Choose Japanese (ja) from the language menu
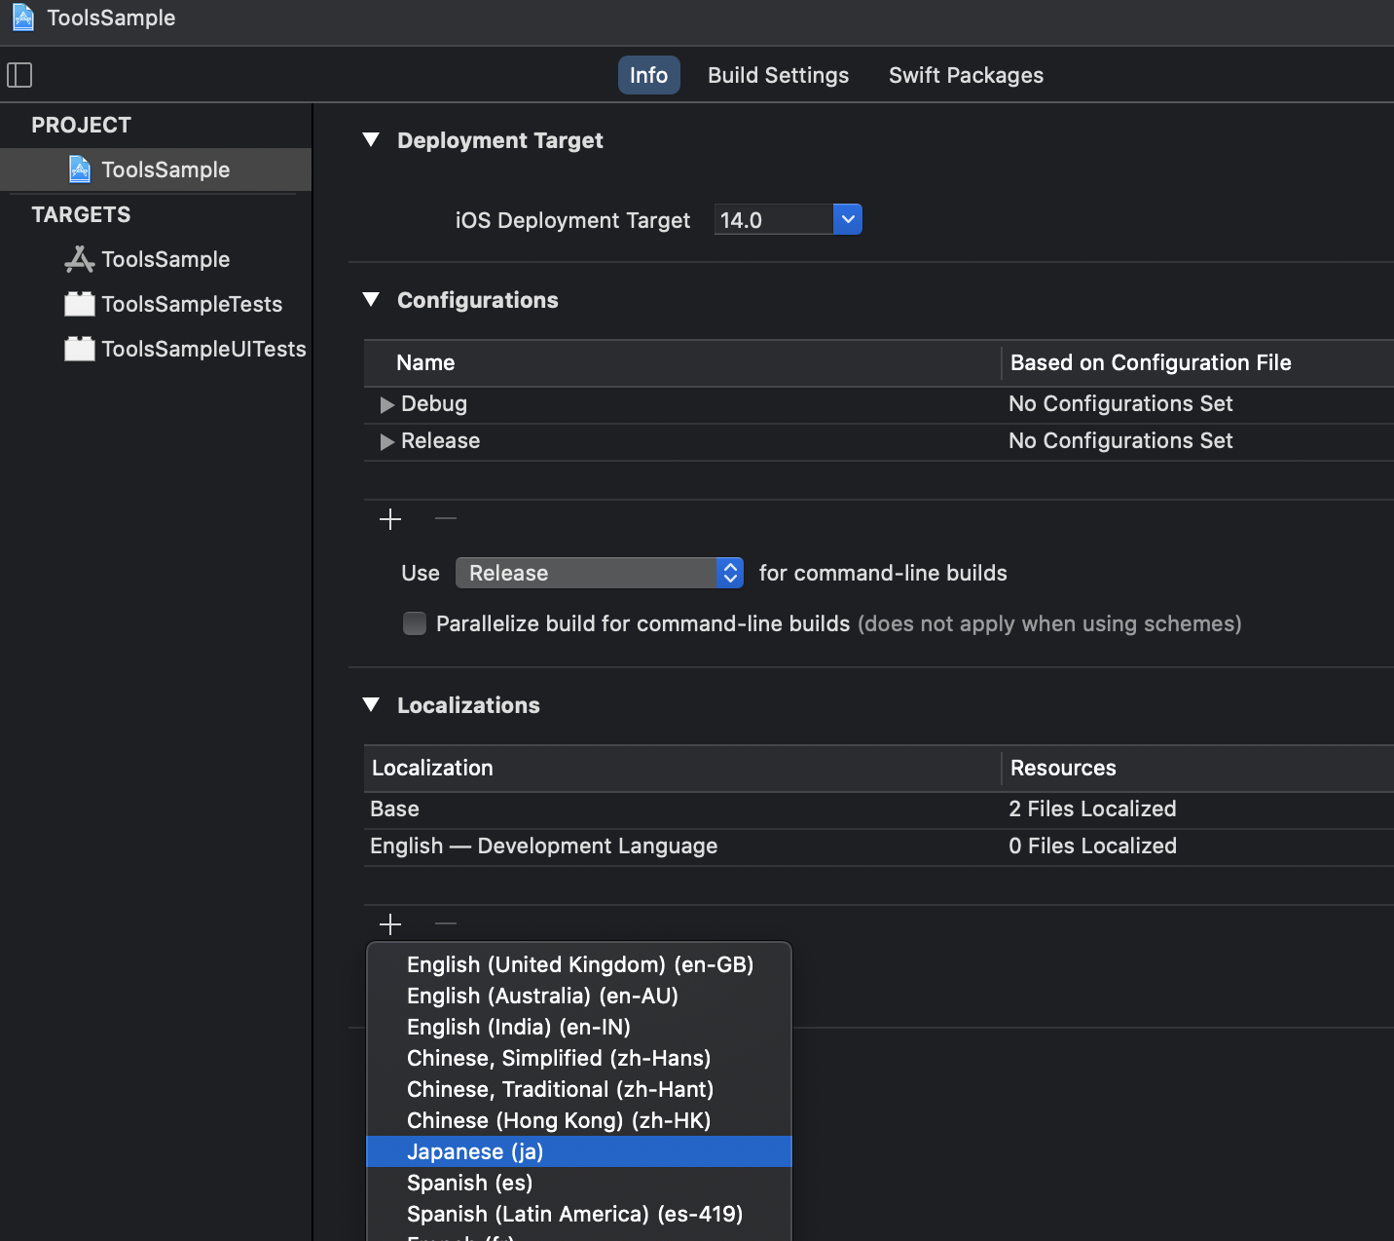Image resolution: width=1394 pixels, height=1241 pixels. tap(475, 1151)
